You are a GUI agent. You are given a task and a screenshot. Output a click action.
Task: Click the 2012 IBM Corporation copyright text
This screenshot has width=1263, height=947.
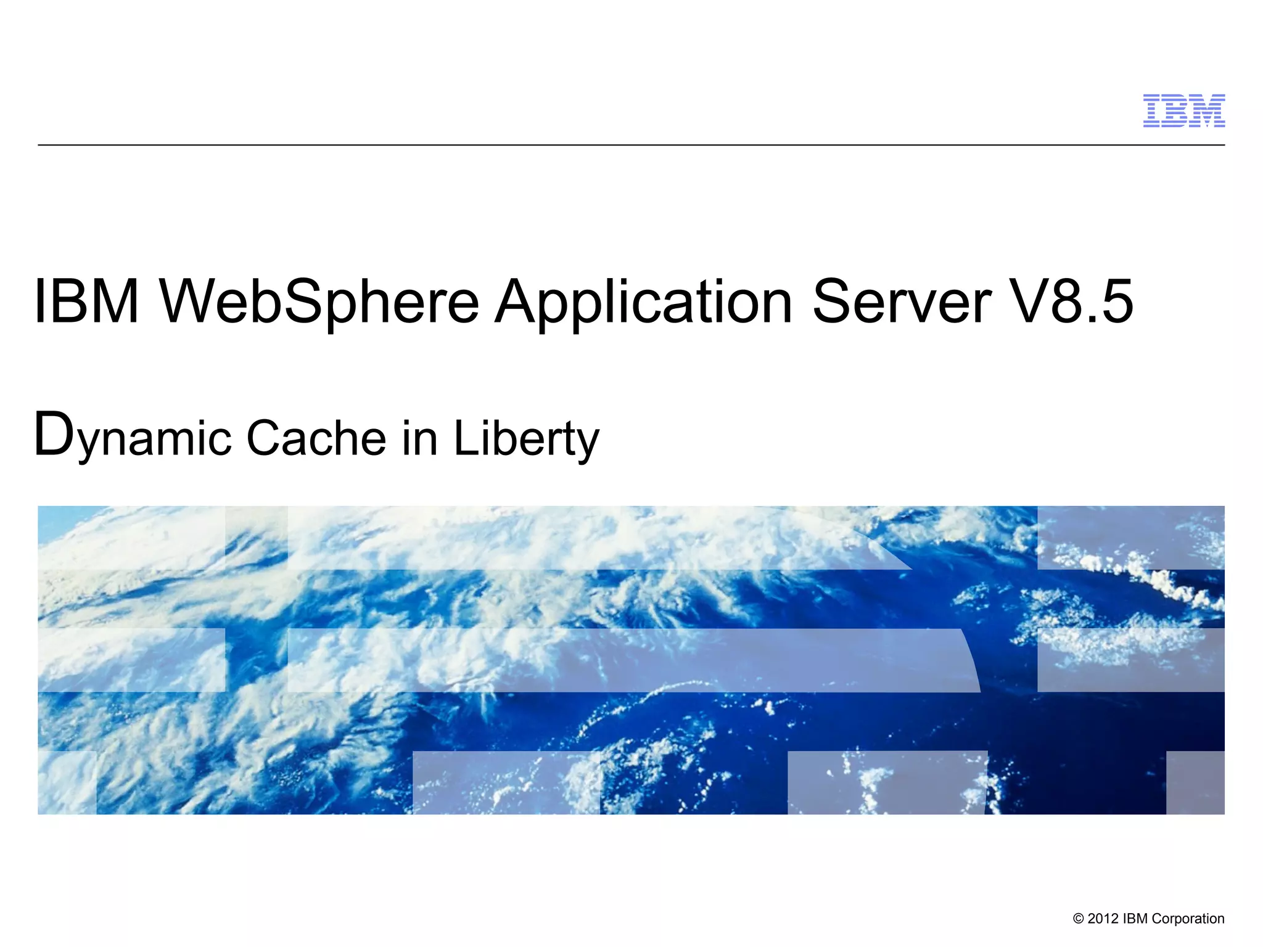click(1148, 919)
